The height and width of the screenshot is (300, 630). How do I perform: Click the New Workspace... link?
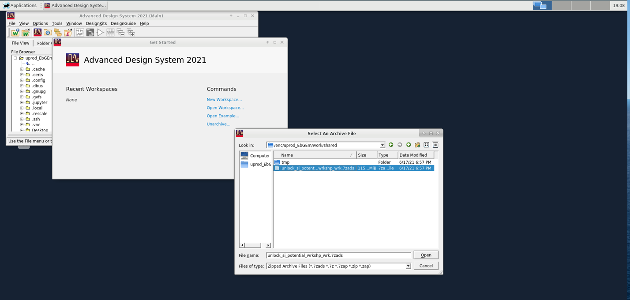pyautogui.click(x=224, y=100)
